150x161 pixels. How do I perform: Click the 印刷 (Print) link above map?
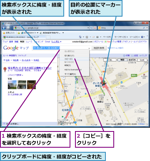(x=126, y=55)
